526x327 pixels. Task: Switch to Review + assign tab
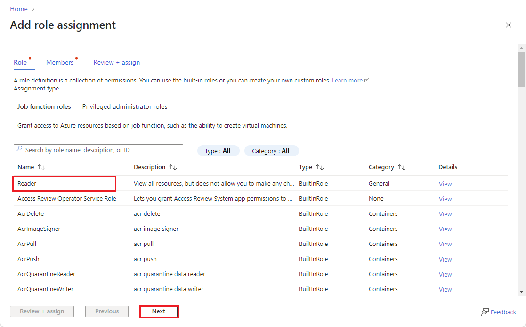click(x=116, y=62)
